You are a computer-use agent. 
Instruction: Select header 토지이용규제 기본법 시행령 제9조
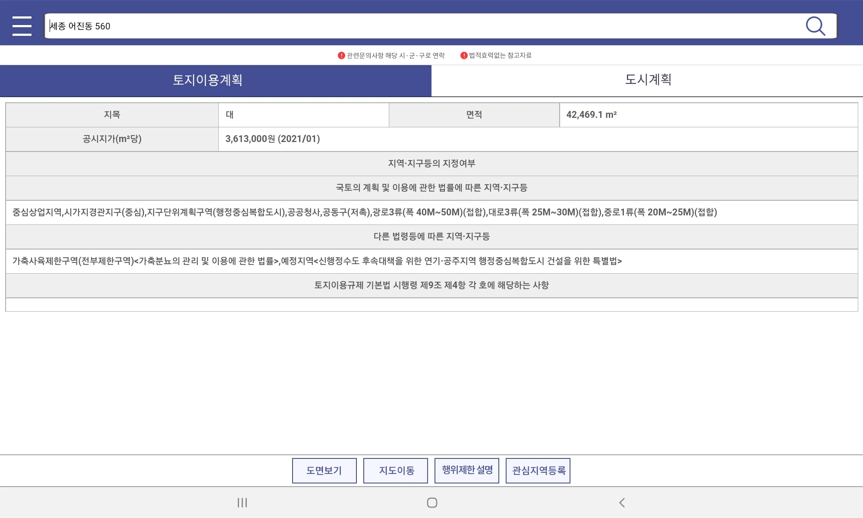tap(431, 285)
